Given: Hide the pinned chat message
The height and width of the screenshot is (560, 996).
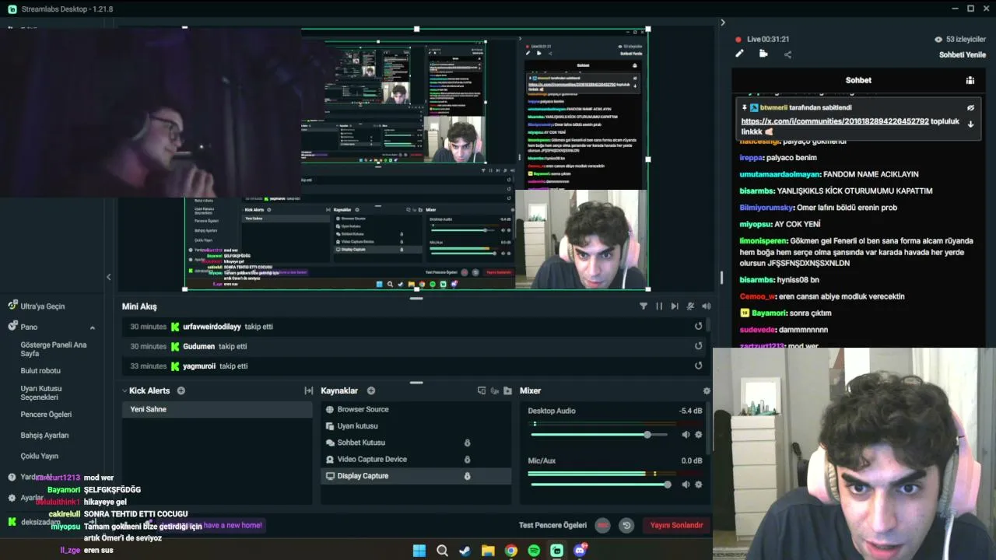Looking at the screenshot, I should pos(970,108).
